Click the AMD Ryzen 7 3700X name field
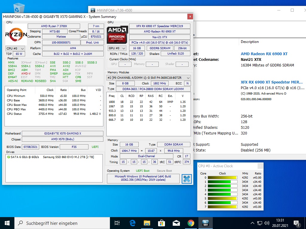The height and width of the screenshot is (229, 306). point(54,26)
